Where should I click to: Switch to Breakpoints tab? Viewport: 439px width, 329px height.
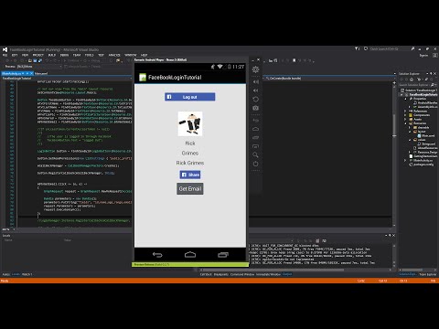(221, 274)
